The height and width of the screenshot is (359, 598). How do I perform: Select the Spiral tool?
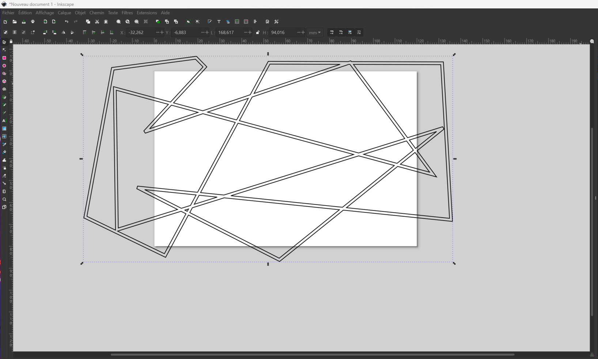coord(4,89)
